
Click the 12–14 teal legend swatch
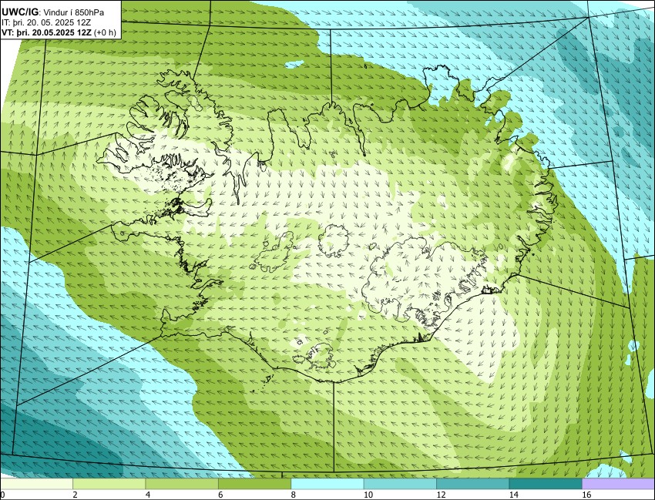[x=472, y=484]
